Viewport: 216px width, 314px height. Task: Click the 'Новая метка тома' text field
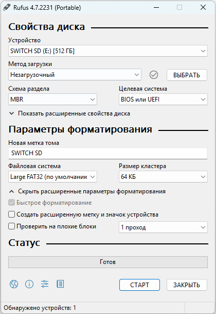[x=108, y=153]
